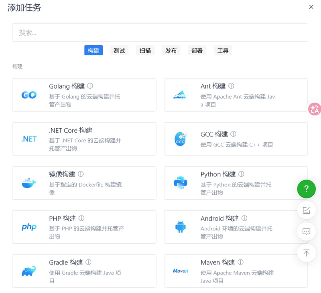This screenshot has width=321, height=293.
Task: Click description 使用 Apache Ant 云端构建 Java 项目
Action: coord(238,100)
